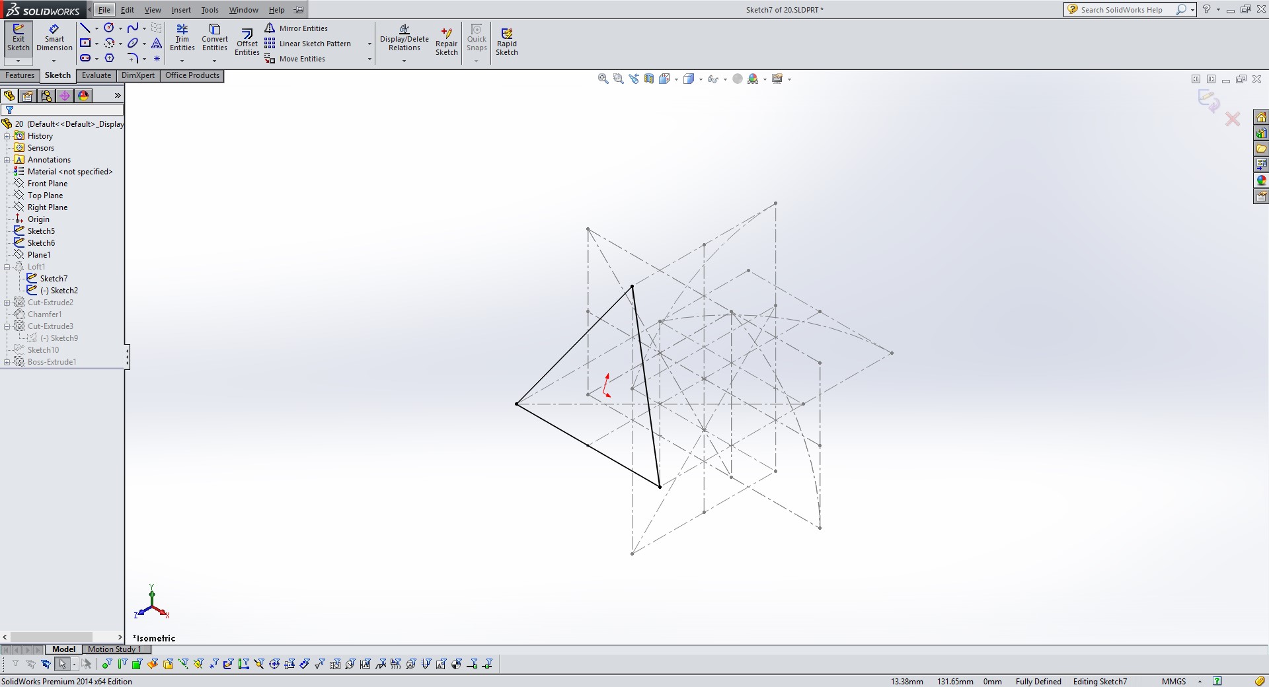Select the sketch Point tool
1269x687 pixels.
157,58
